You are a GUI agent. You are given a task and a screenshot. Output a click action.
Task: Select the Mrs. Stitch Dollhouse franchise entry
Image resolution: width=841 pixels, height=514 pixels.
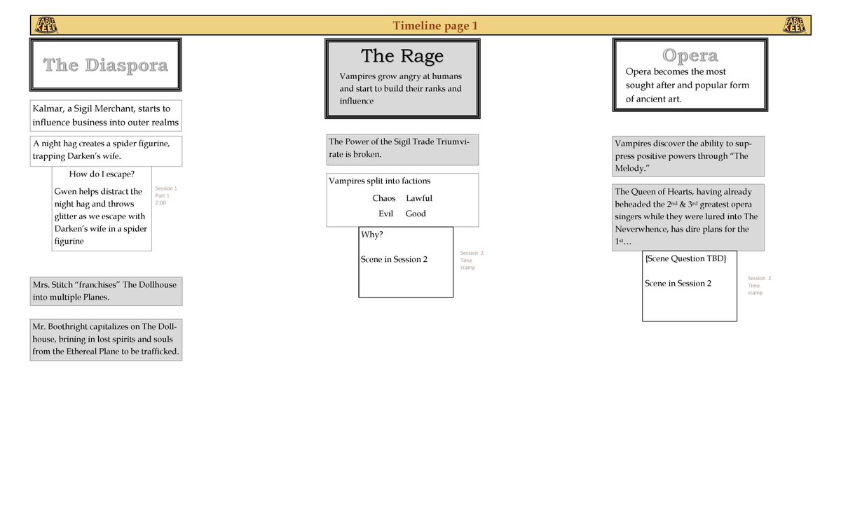106,291
